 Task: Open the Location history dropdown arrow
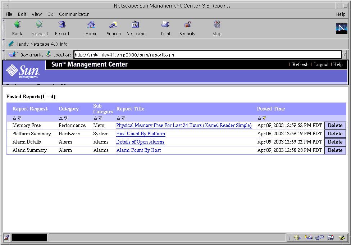pyautogui.click(x=344, y=54)
